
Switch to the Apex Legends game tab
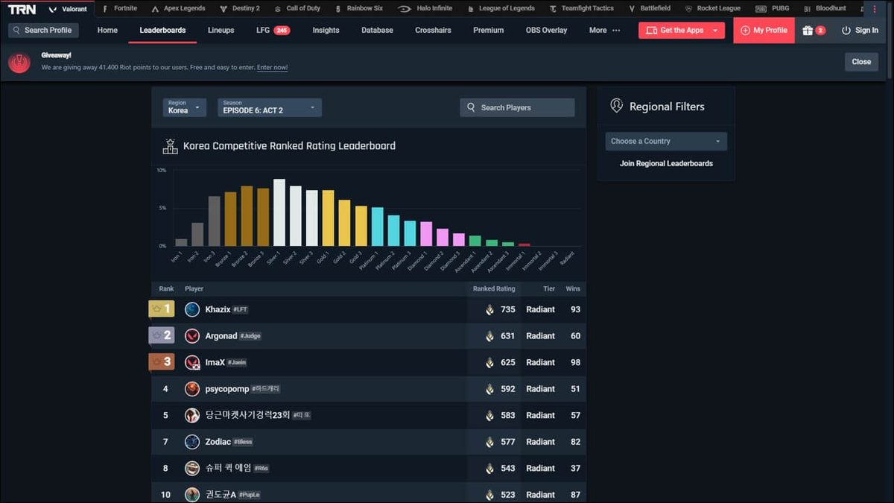178,9
